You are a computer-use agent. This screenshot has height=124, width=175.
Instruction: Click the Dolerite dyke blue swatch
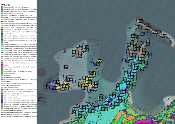(x=2, y=34)
